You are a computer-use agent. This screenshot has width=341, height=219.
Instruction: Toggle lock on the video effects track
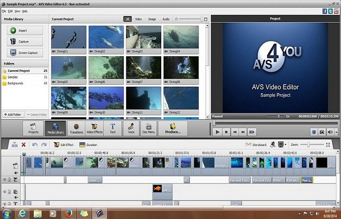pyautogui.click(x=9, y=180)
